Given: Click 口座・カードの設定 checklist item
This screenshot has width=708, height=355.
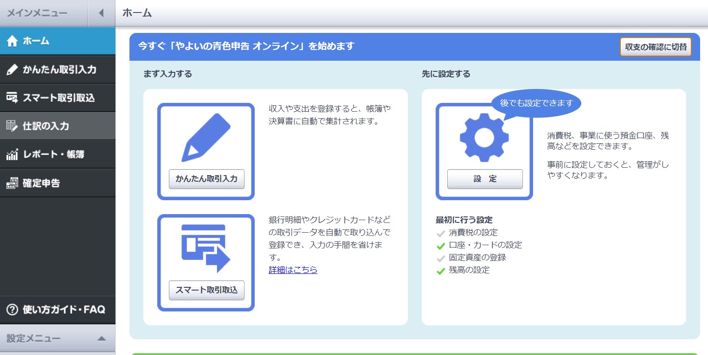Looking at the screenshot, I should (485, 245).
